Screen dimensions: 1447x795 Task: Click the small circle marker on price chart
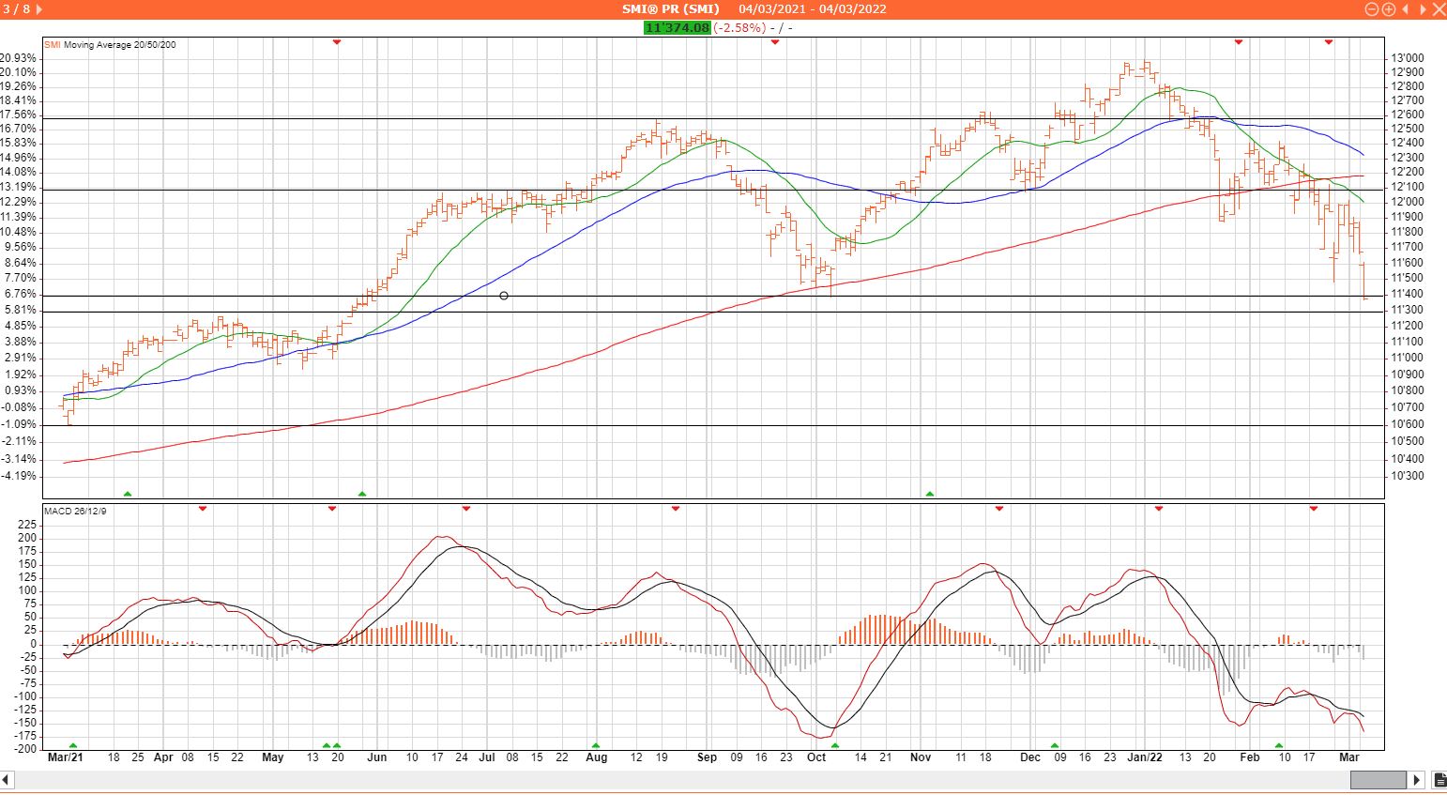click(504, 296)
